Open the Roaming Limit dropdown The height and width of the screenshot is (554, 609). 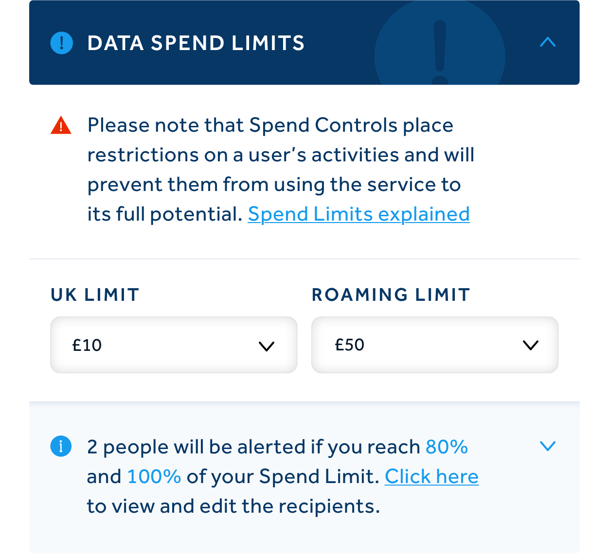click(434, 345)
